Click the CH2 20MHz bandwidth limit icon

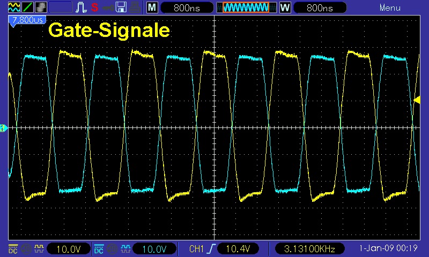point(112,249)
